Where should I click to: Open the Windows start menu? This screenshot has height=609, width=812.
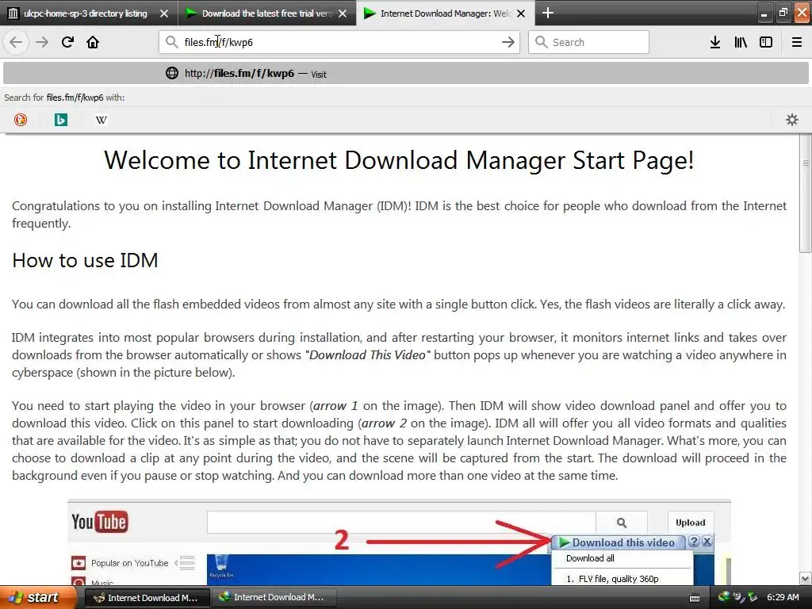[x=37, y=597]
